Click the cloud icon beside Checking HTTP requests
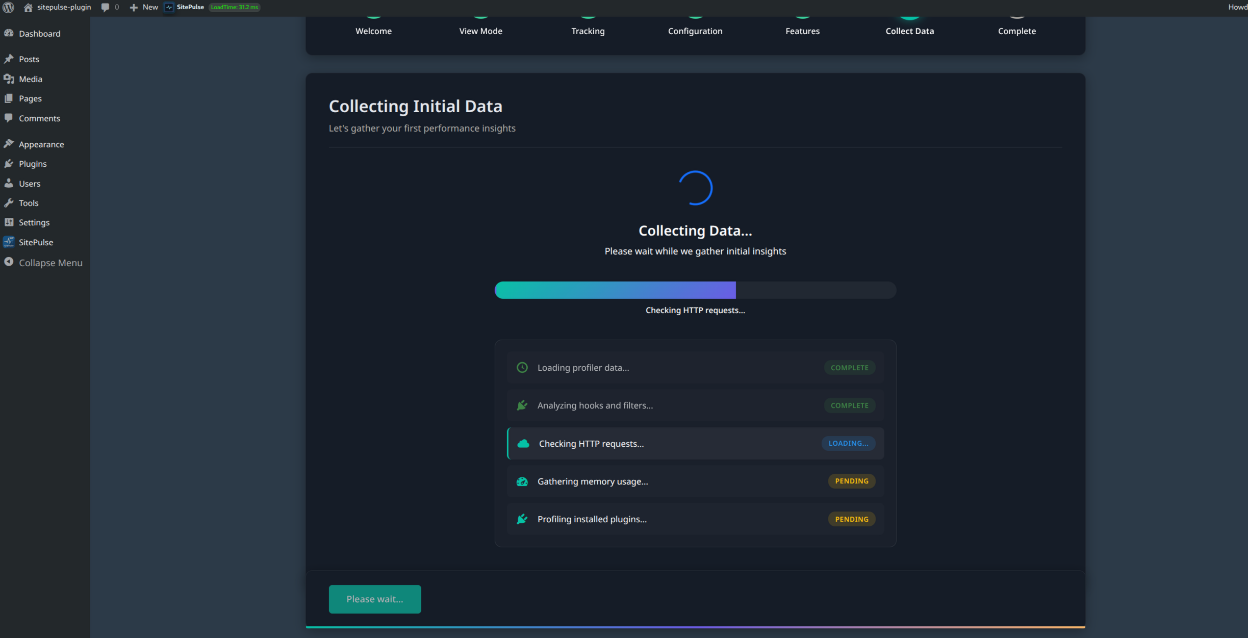Image resolution: width=1248 pixels, height=638 pixels. [524, 443]
